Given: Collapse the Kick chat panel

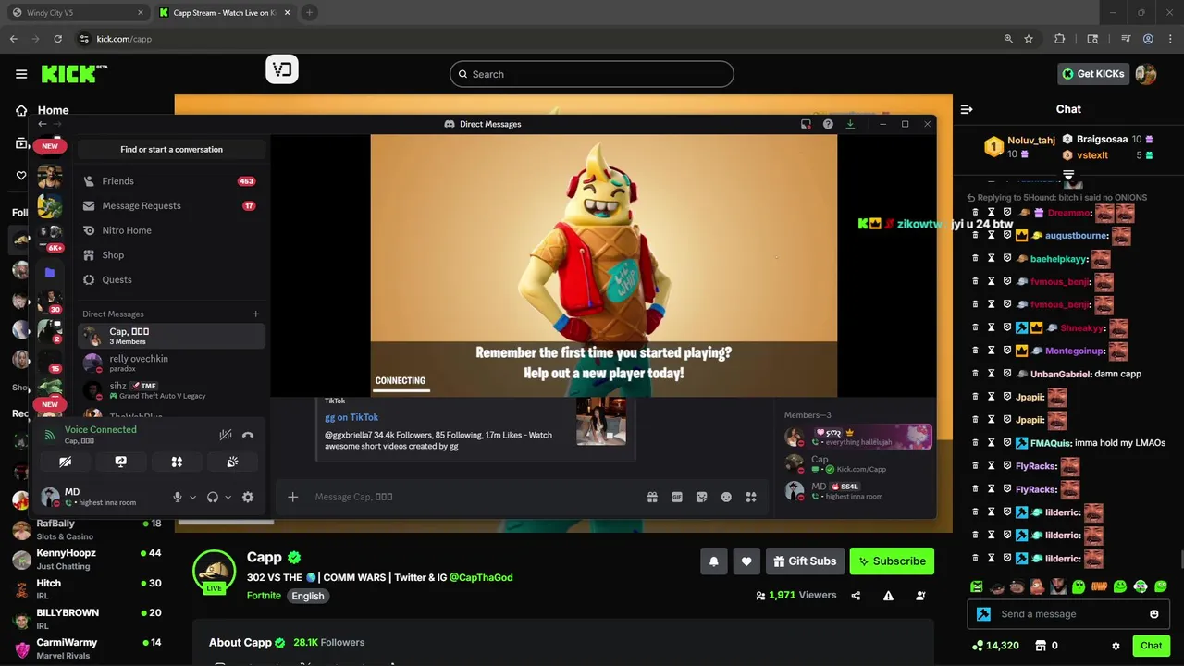Looking at the screenshot, I should [967, 109].
